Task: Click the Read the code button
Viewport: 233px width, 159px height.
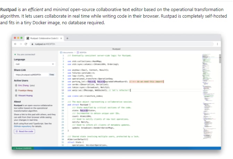Action: 25,131
